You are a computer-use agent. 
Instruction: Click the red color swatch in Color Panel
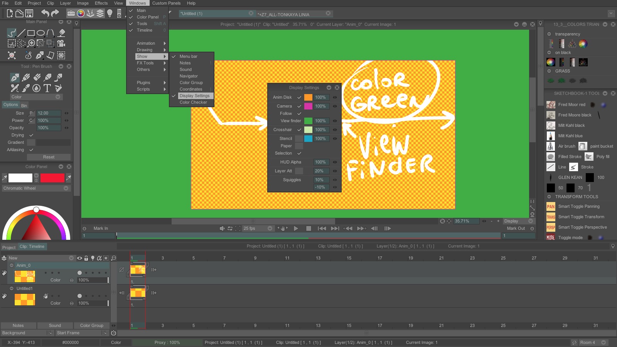coord(52,178)
